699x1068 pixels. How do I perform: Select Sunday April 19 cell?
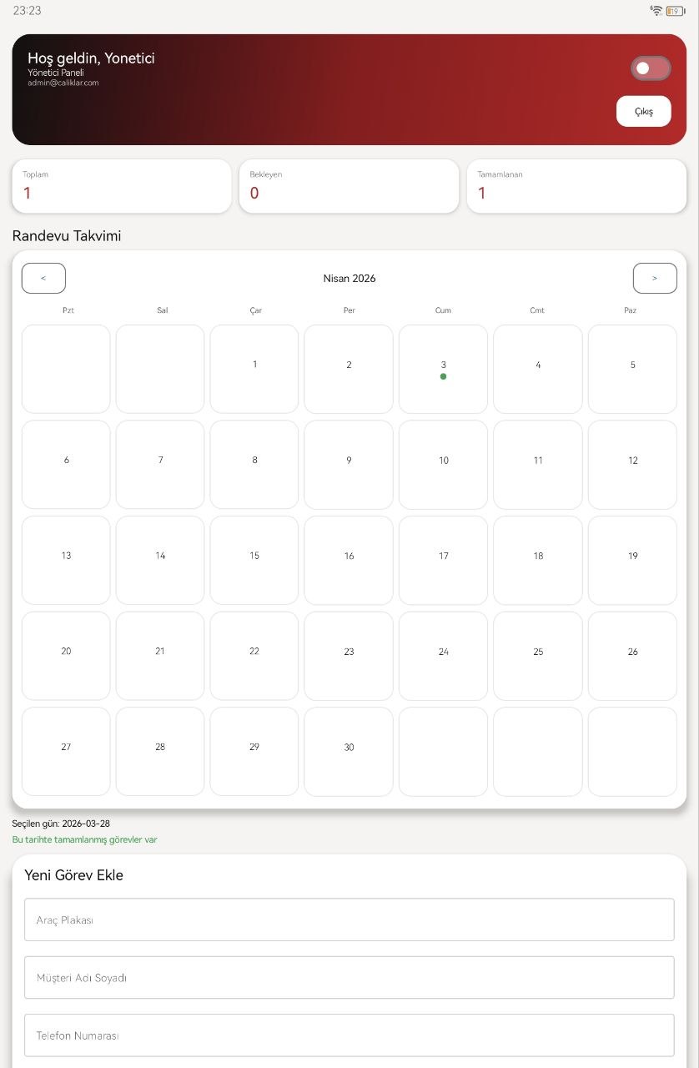coord(632,560)
